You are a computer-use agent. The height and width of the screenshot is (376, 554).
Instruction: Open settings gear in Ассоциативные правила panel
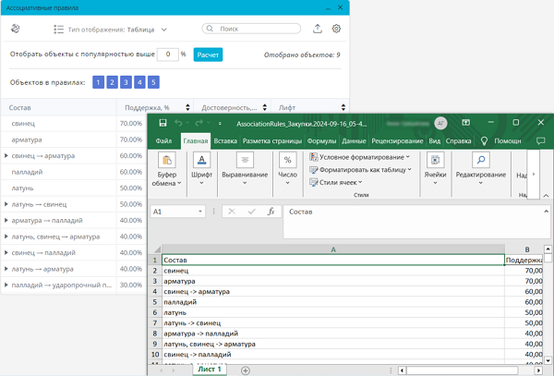point(337,29)
